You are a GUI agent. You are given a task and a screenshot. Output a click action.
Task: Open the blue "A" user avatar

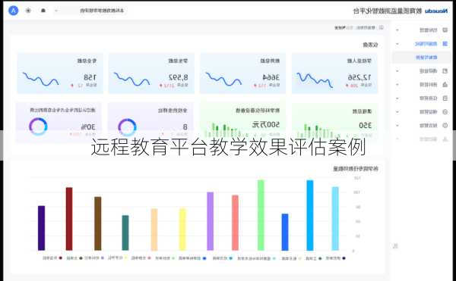tap(14, 11)
